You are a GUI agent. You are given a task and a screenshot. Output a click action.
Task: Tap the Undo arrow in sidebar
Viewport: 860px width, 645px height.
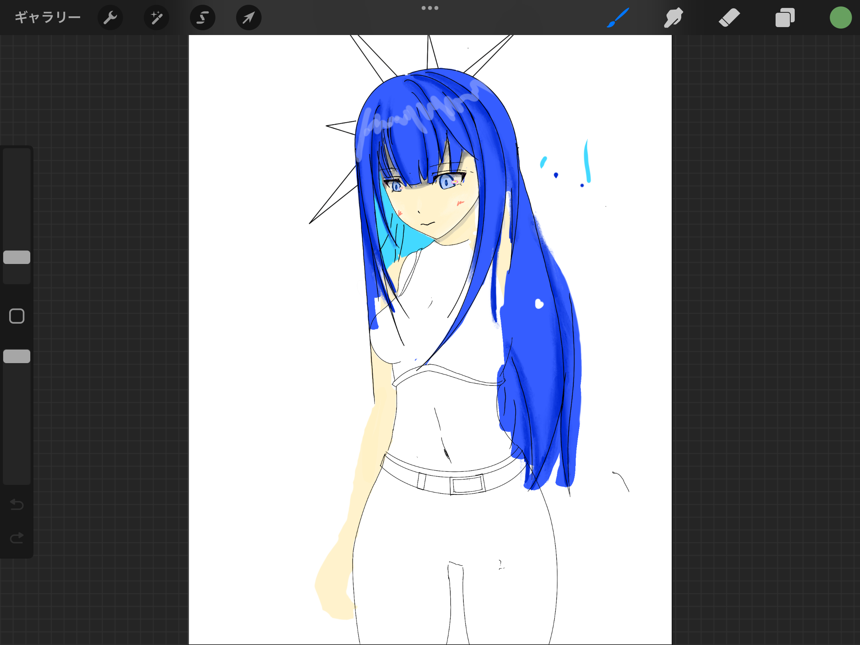[17, 504]
